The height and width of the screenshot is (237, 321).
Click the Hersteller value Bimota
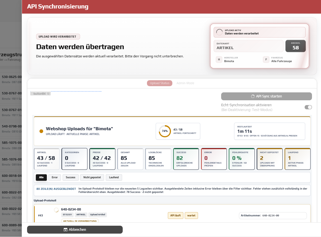tap(229, 61)
